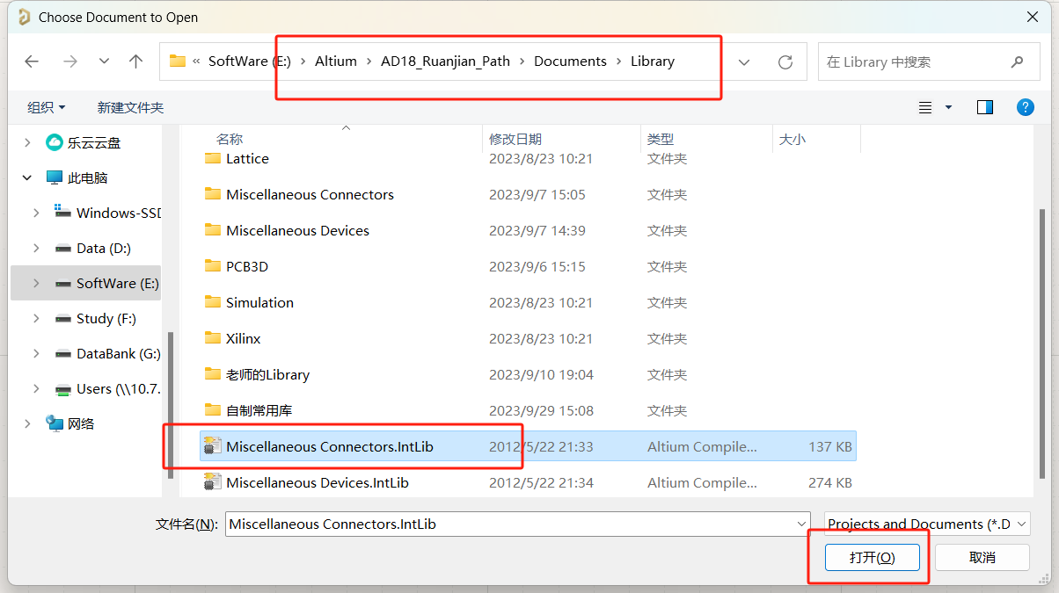Expand 网络 tree node

(27, 423)
